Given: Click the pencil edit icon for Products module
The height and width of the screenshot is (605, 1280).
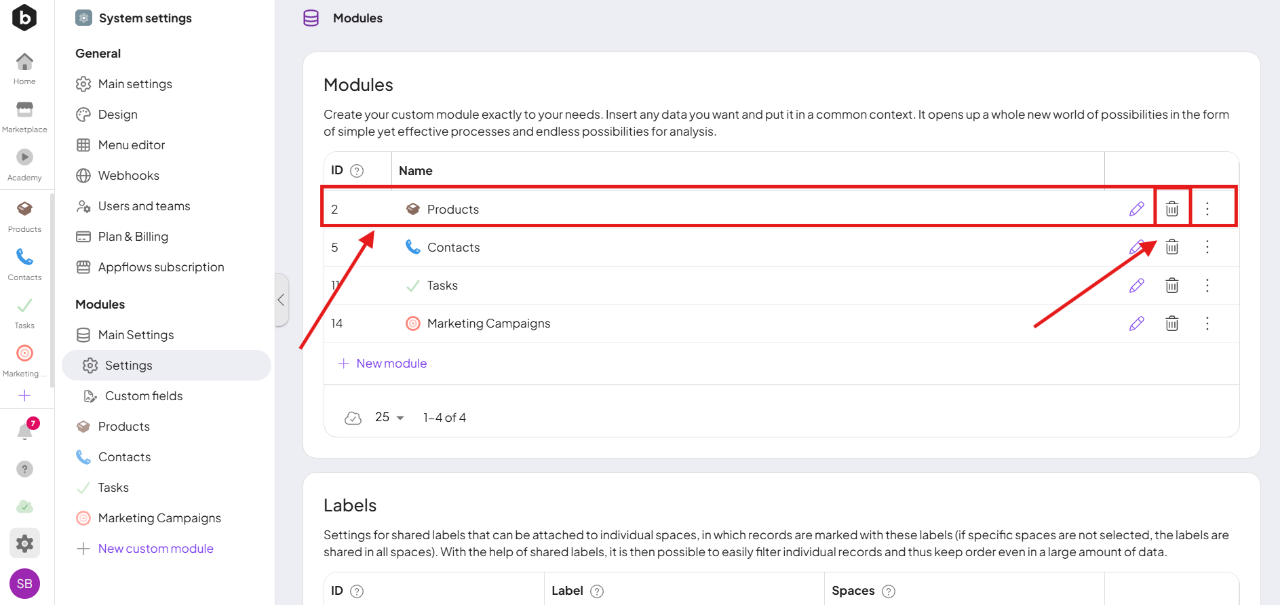Looking at the screenshot, I should coord(1136,209).
